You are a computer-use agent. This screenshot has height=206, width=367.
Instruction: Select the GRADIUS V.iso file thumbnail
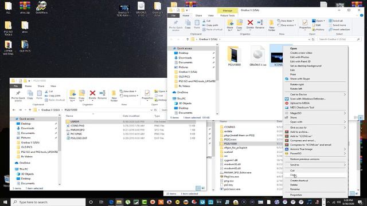click(x=257, y=56)
